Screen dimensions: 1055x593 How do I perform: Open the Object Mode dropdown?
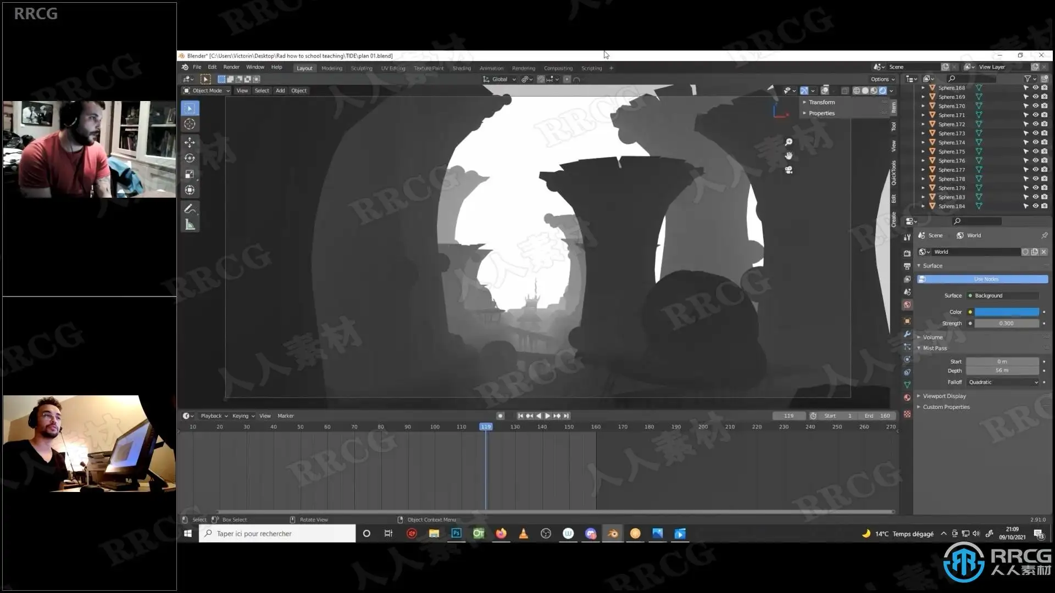coord(207,91)
